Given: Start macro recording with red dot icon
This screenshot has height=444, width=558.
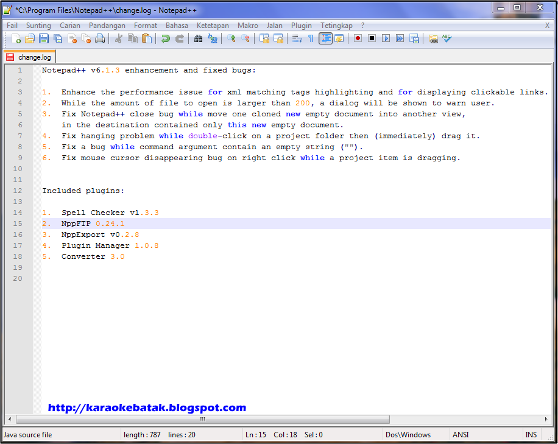Looking at the screenshot, I should click(358, 38).
